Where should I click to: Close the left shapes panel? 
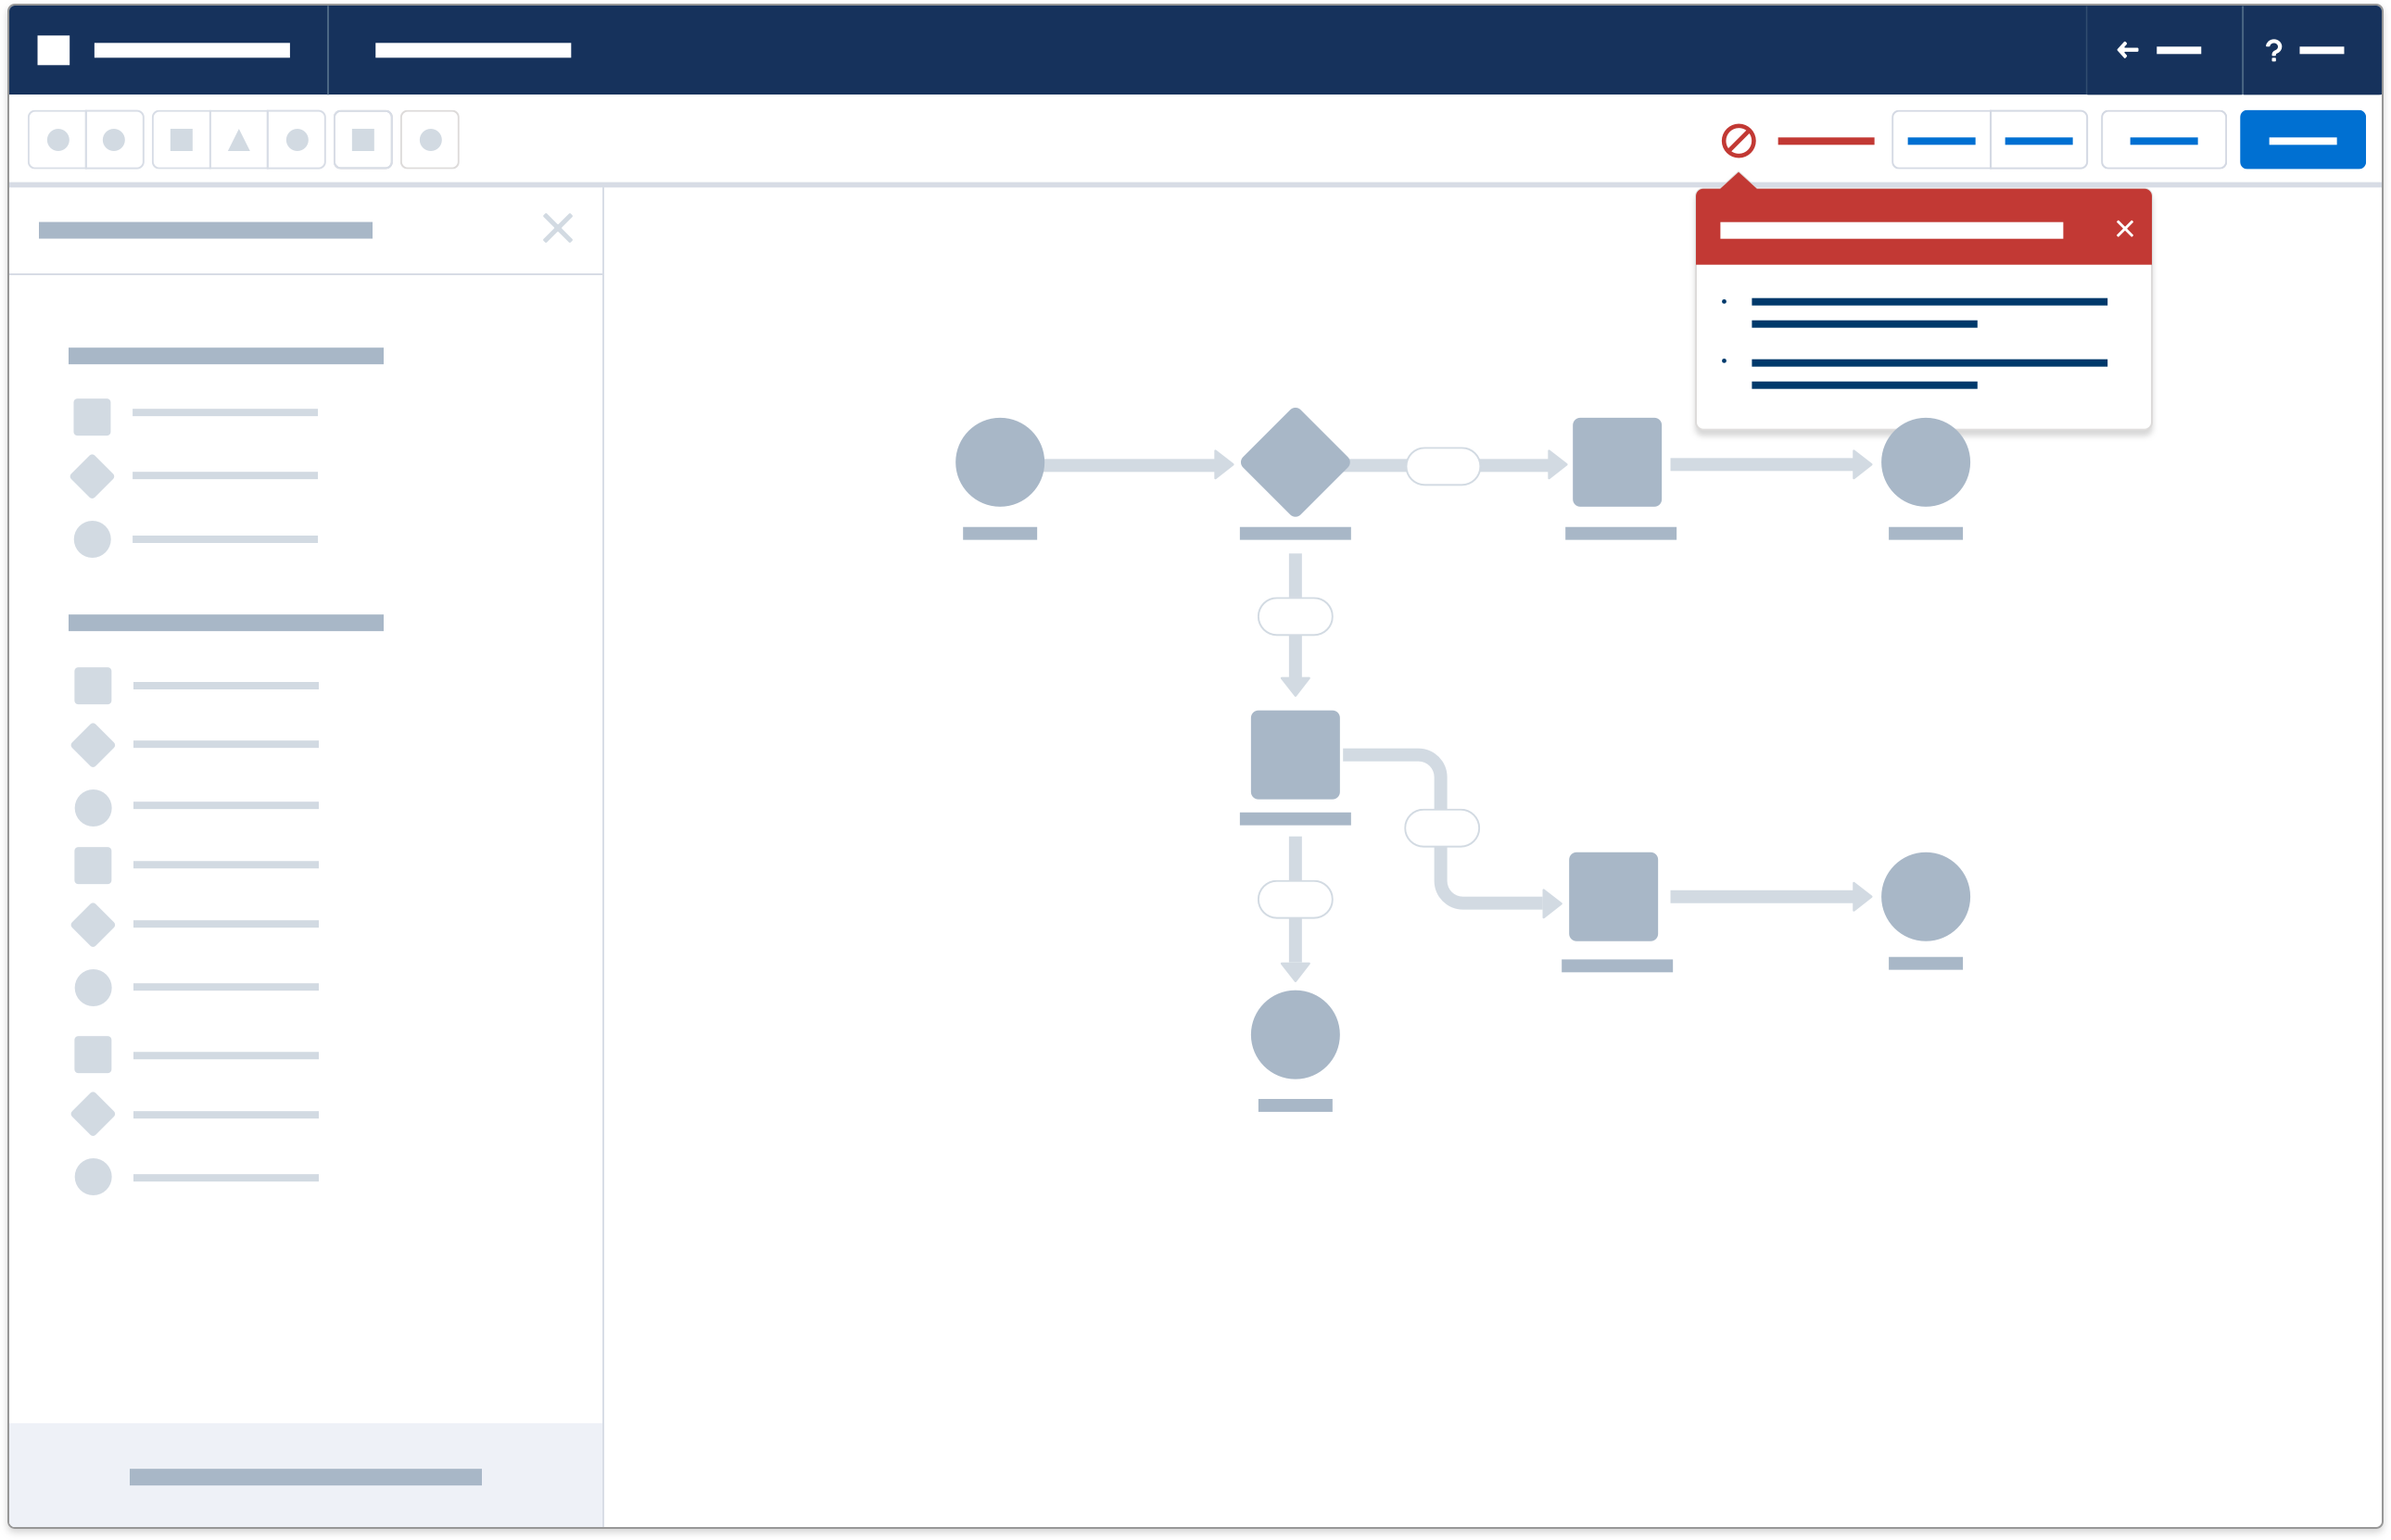(558, 228)
